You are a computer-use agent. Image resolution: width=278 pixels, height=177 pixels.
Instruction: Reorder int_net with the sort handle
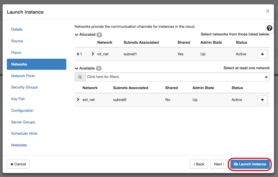click(x=78, y=54)
